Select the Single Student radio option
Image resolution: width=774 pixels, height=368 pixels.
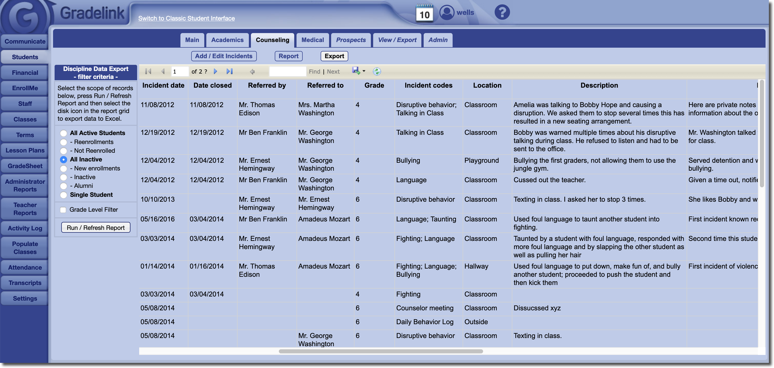tap(63, 195)
